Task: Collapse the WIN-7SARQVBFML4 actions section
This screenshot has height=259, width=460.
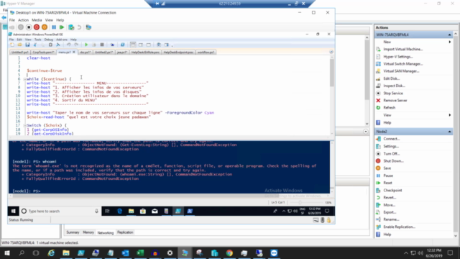Action: tap(449, 35)
